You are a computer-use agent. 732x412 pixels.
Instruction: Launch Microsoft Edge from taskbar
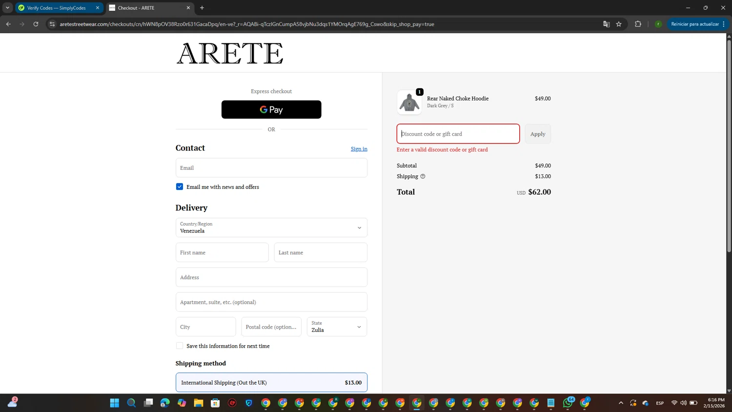165,403
